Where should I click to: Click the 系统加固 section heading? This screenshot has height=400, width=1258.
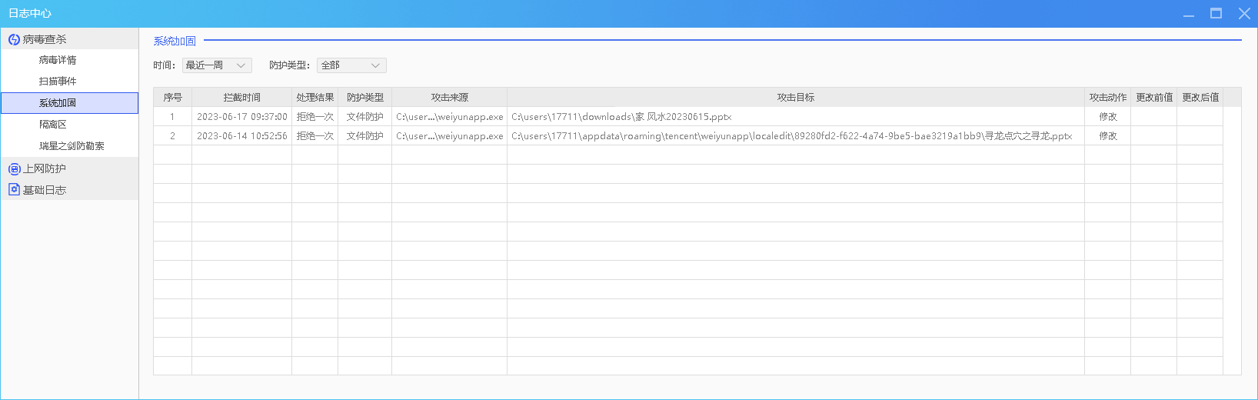click(175, 42)
